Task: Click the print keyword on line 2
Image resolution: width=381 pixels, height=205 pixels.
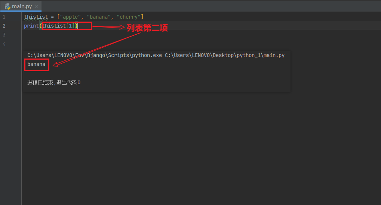Action: [x=31, y=26]
